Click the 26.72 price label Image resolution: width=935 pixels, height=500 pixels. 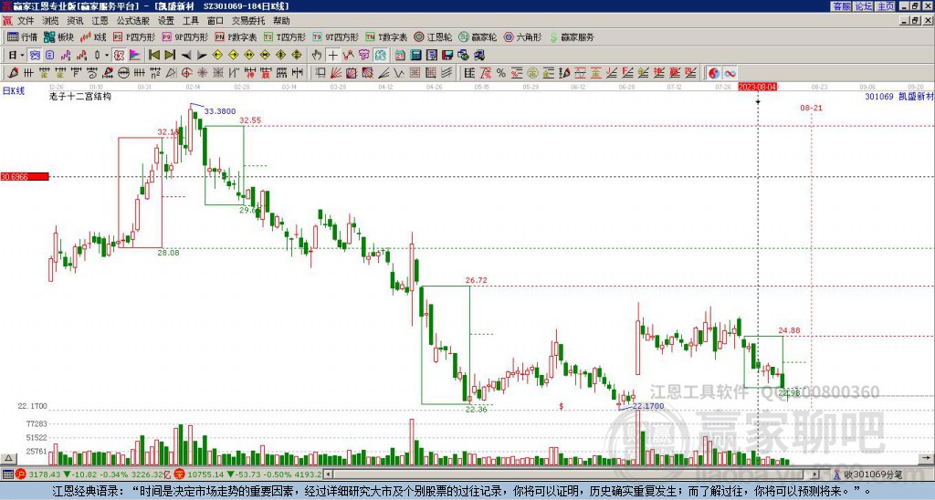[x=477, y=280]
